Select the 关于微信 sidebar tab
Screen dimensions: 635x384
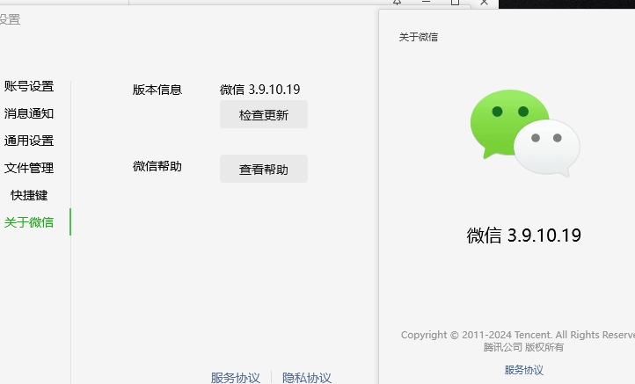(x=29, y=222)
